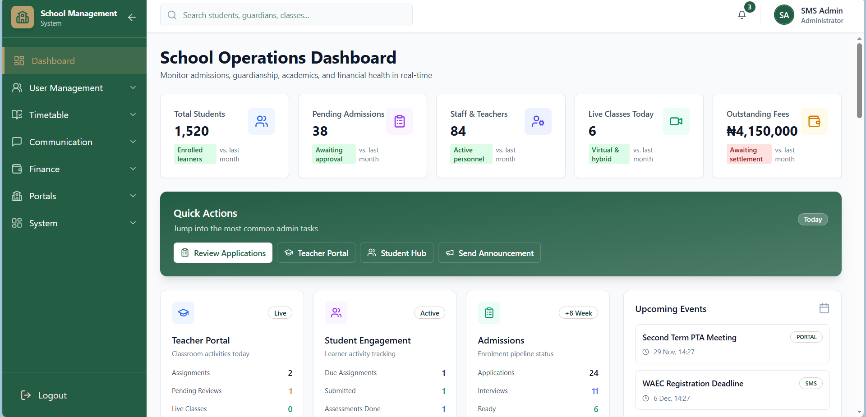Click the Pending Admissions clipboard icon
The width and height of the screenshot is (866, 417).
[399, 121]
